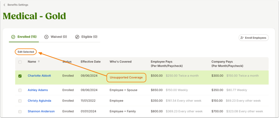
Task: Uncheck Charlotte Abbott's row checkbox
Action: [x=20, y=76]
